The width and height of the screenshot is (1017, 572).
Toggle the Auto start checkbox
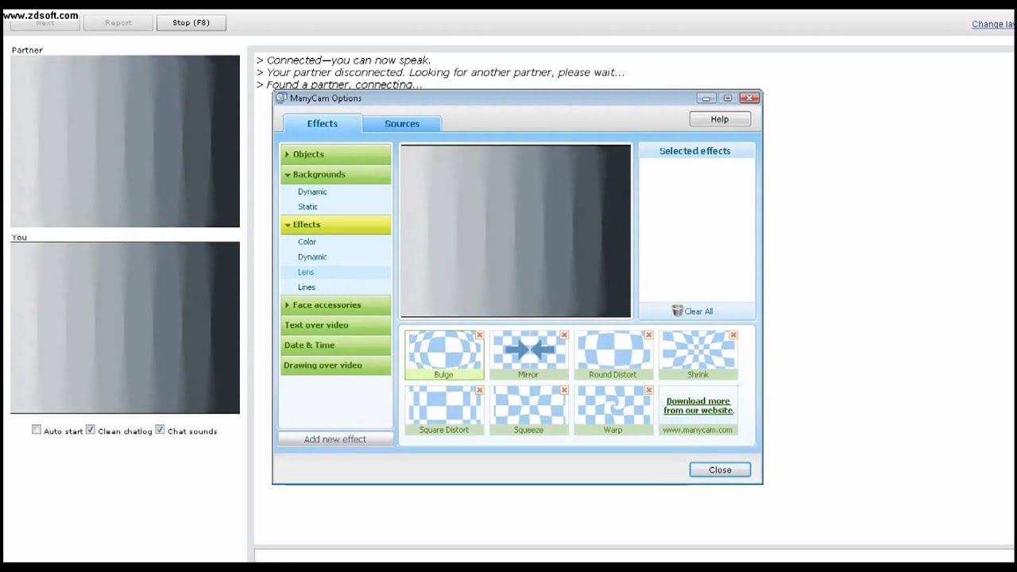coord(37,430)
